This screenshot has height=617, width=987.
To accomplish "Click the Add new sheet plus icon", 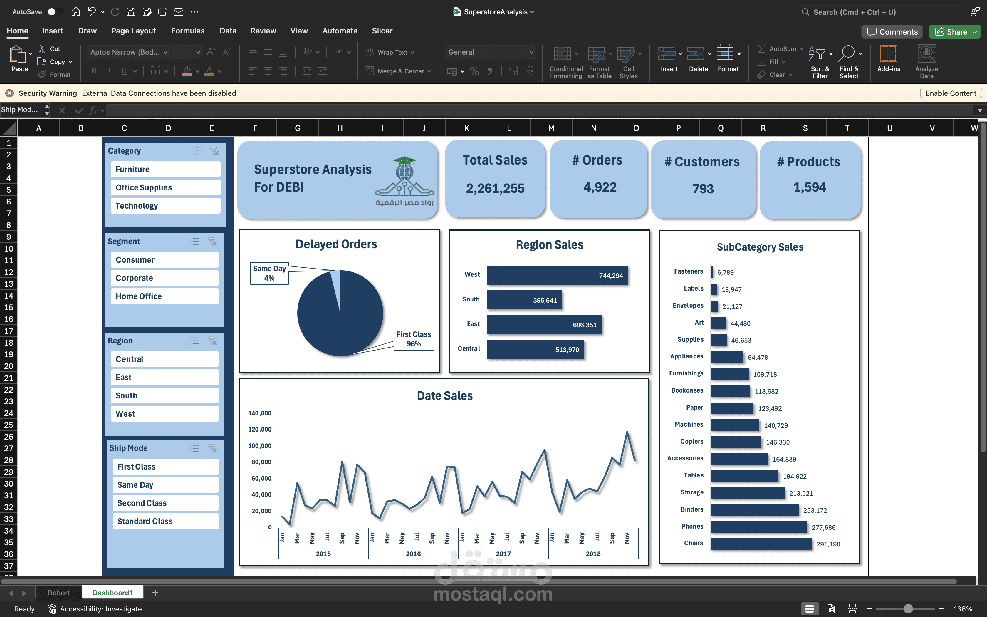I will [x=155, y=593].
